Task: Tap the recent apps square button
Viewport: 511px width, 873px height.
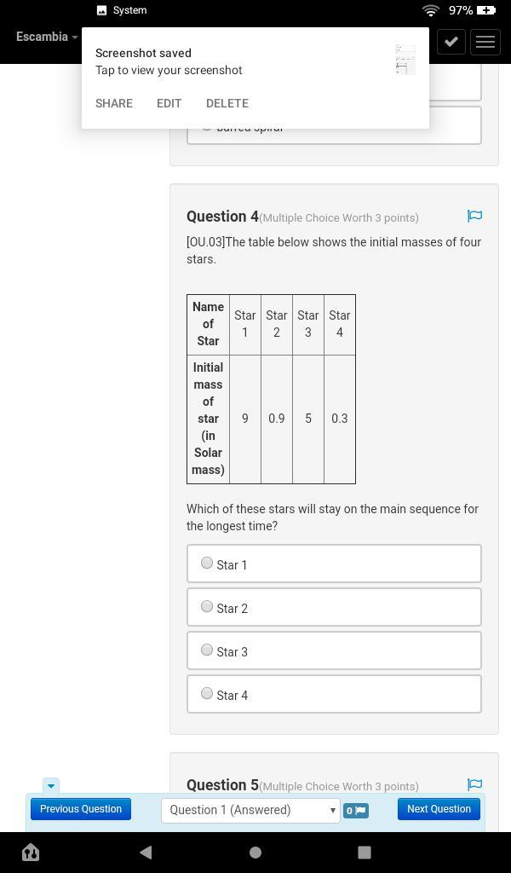Action: 364,852
